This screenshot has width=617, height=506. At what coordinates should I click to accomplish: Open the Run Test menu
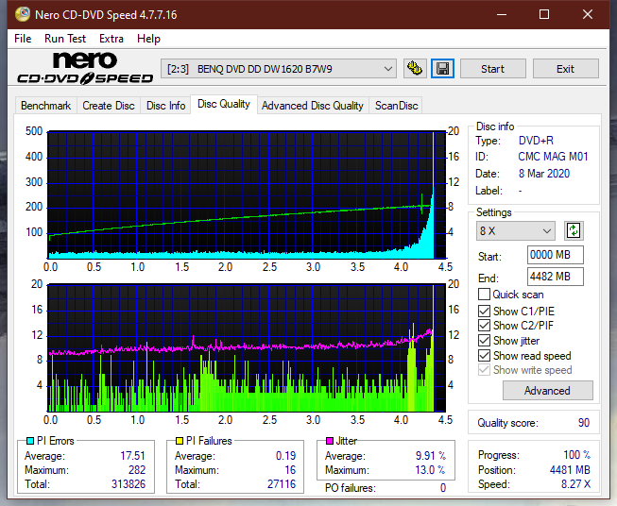click(65, 39)
